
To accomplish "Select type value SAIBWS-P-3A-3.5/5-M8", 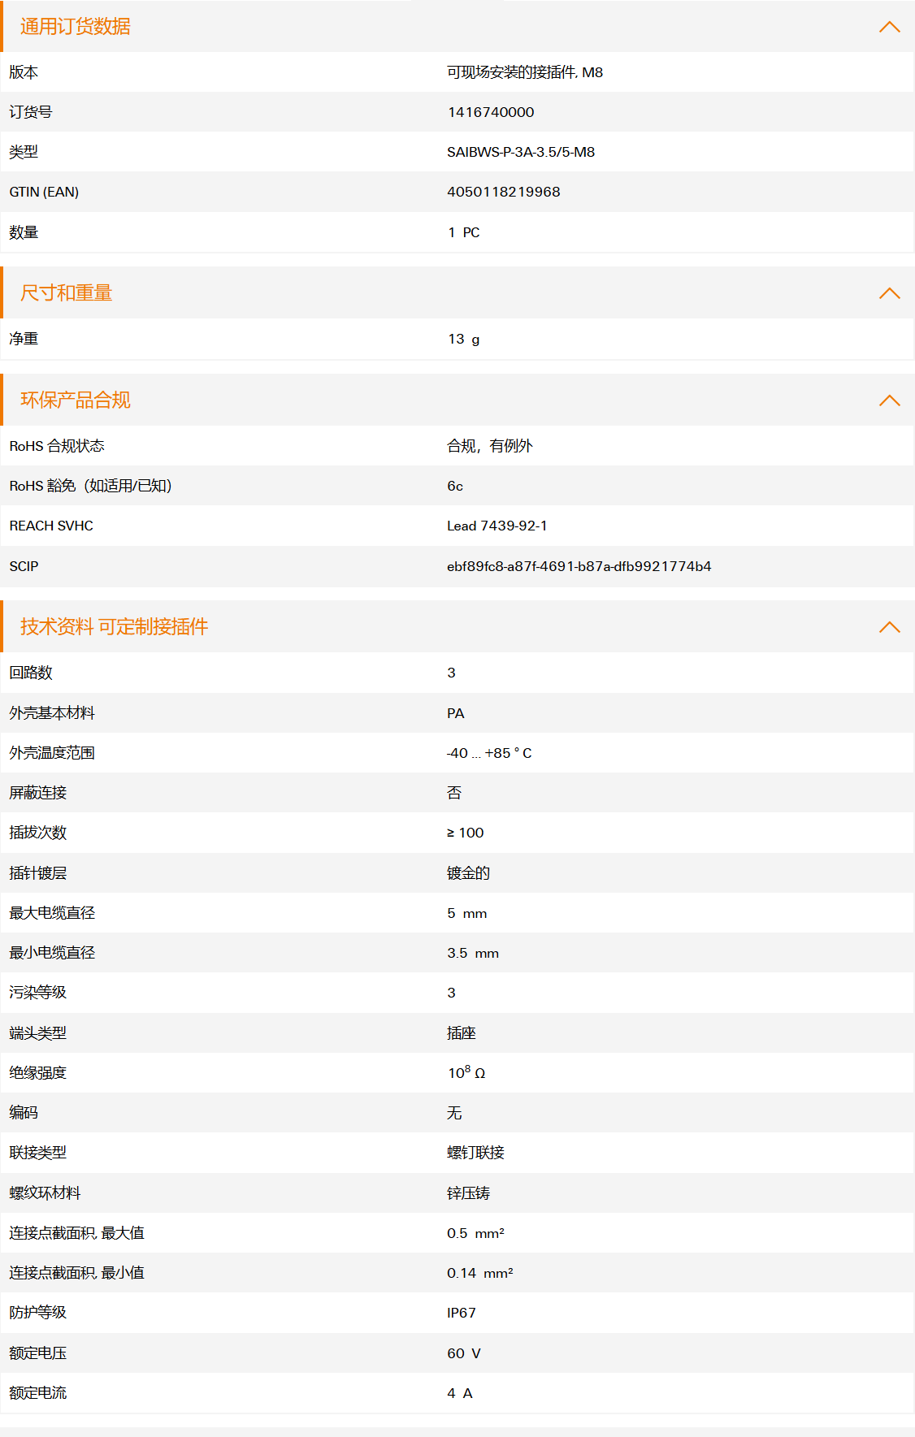I will (x=521, y=152).
